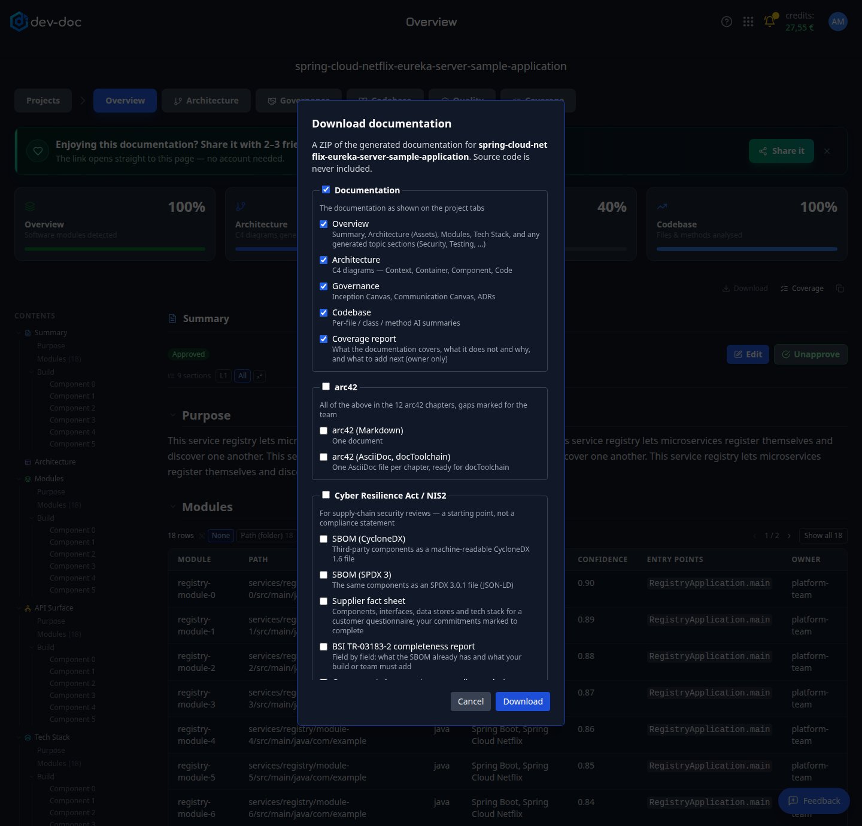Click the dev-doc logo icon
This screenshot has height=826, width=862.
coord(19,22)
